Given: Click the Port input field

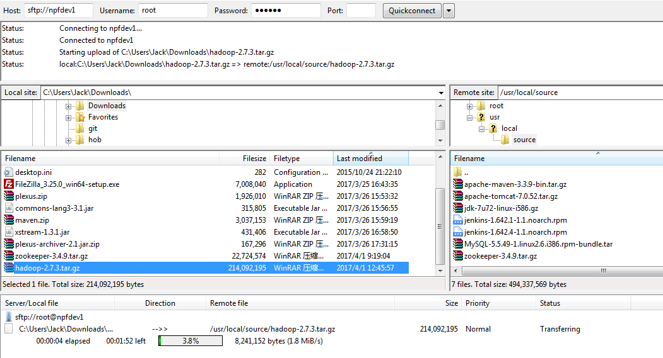Looking at the screenshot, I should [361, 11].
